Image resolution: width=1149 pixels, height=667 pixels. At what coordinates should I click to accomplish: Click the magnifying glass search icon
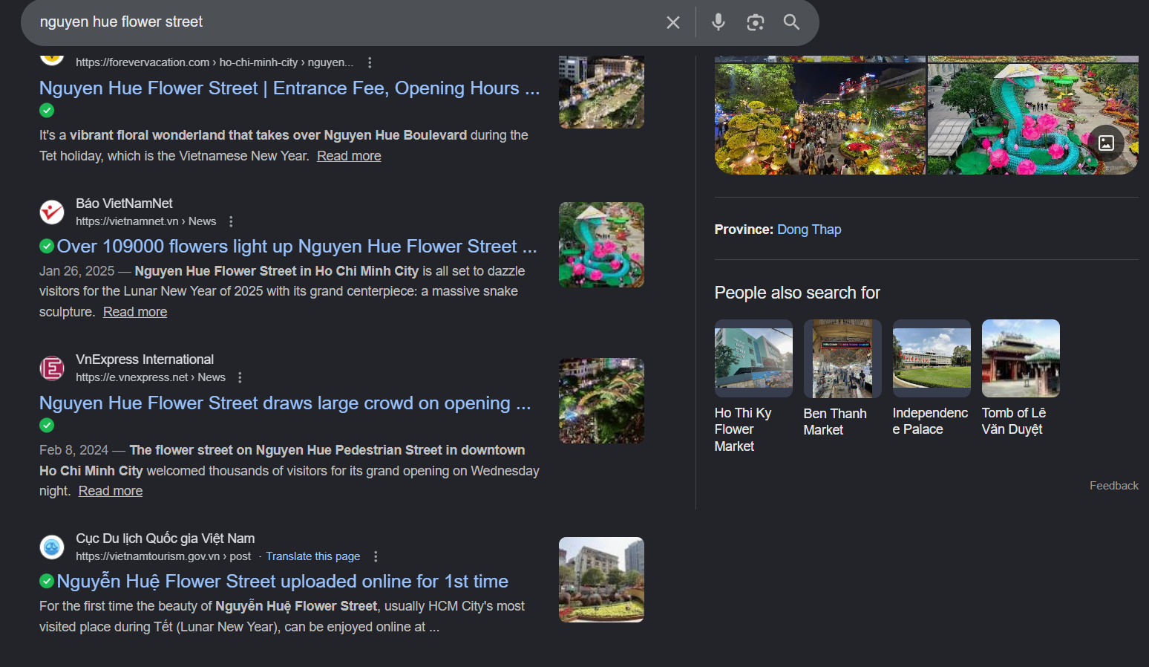tap(791, 22)
